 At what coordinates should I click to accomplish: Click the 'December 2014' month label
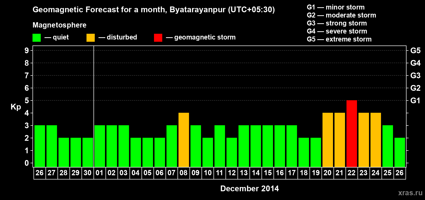tap(249, 188)
